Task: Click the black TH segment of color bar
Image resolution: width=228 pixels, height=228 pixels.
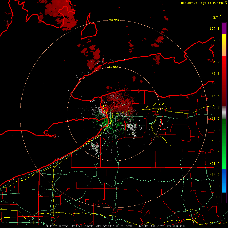Action: 224,197
